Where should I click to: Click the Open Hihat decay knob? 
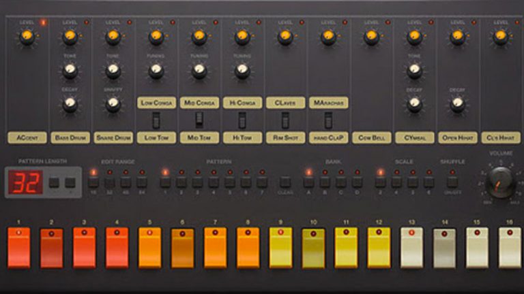pos(458,104)
